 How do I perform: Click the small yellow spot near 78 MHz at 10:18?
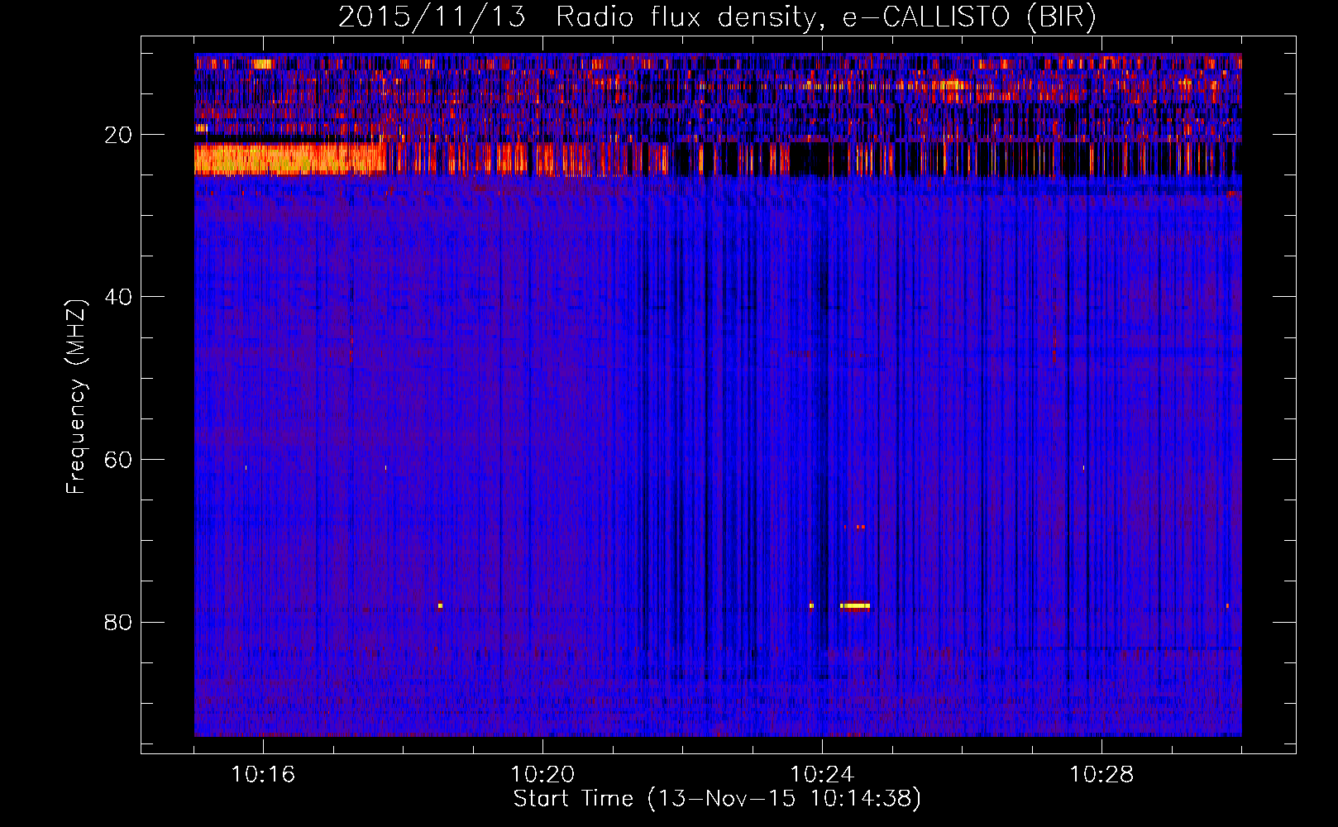(x=440, y=605)
